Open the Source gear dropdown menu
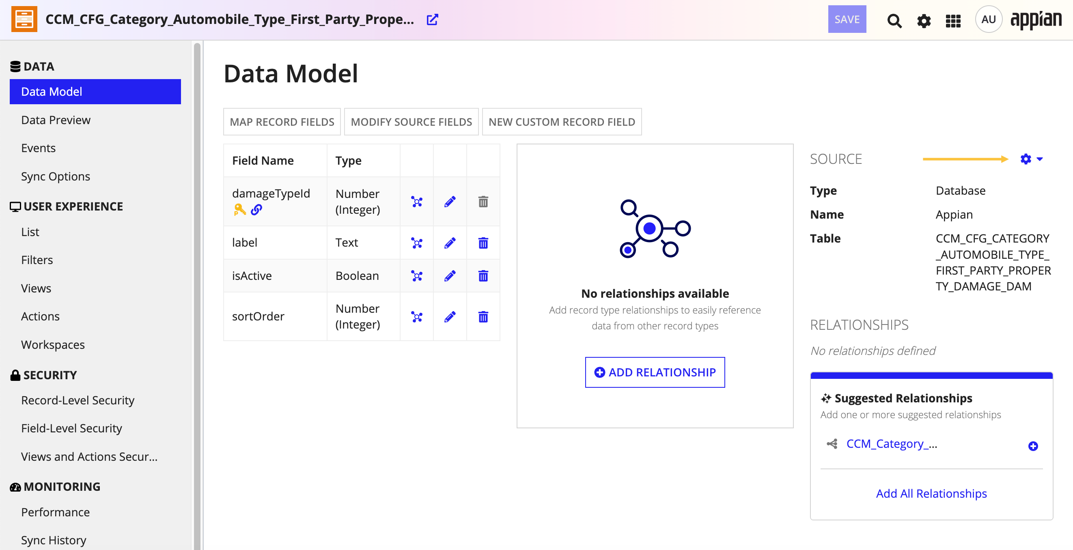Image resolution: width=1073 pixels, height=550 pixels. [1031, 159]
